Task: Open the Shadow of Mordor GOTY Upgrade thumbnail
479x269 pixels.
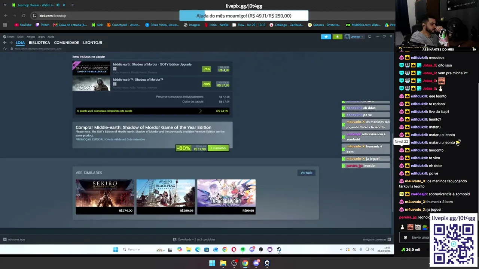Action: (91, 68)
